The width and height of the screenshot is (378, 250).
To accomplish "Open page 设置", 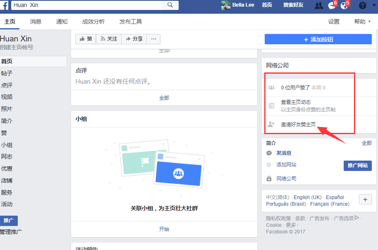I will [x=334, y=22].
